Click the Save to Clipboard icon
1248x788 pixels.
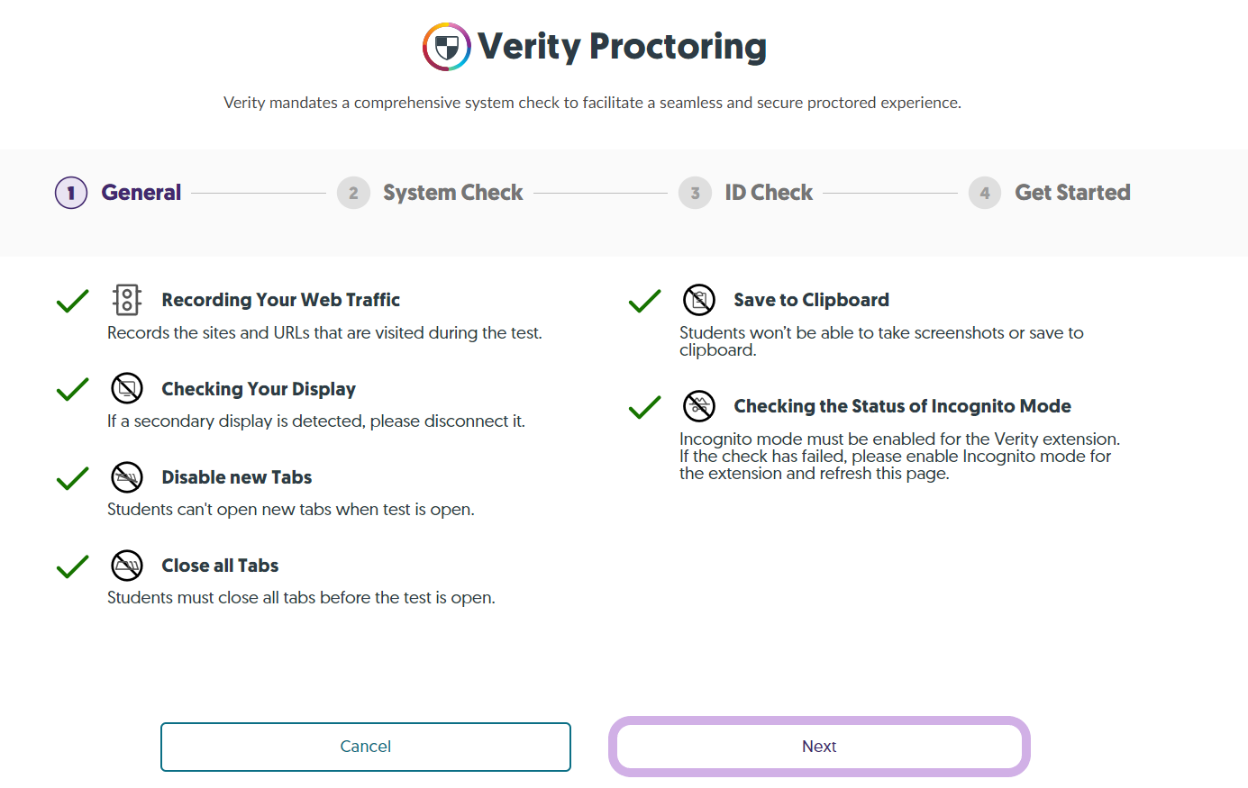point(699,300)
